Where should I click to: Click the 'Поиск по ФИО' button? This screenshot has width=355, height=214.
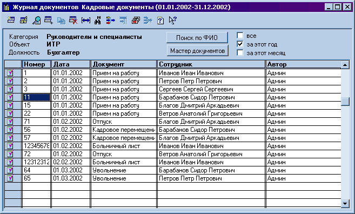click(x=197, y=38)
